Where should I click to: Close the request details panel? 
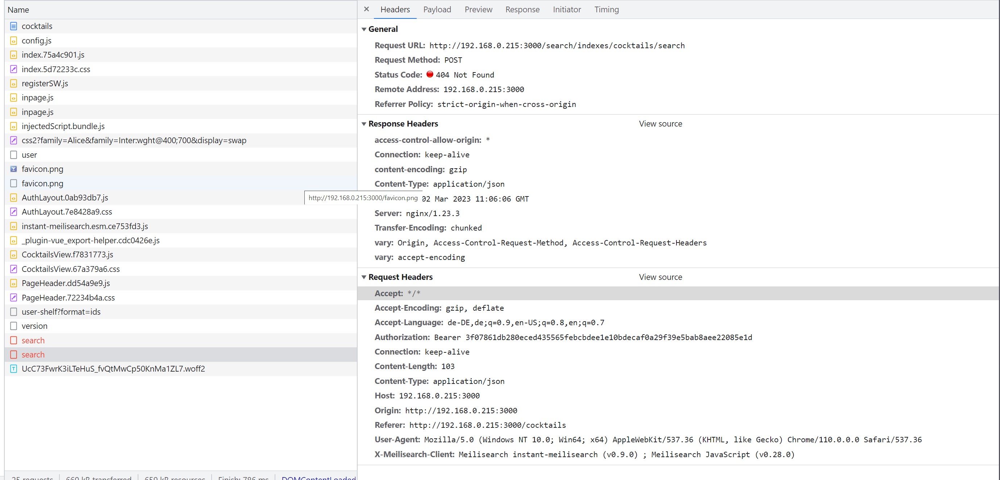pos(366,9)
